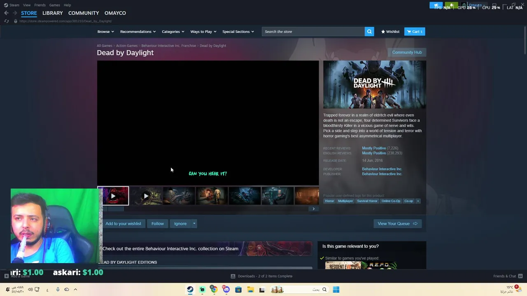Open Steam announcements megaphone button
The height and width of the screenshot is (296, 527).
(x=436, y=5)
